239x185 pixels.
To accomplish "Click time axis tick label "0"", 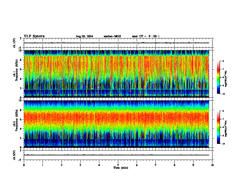I will point(24,165).
